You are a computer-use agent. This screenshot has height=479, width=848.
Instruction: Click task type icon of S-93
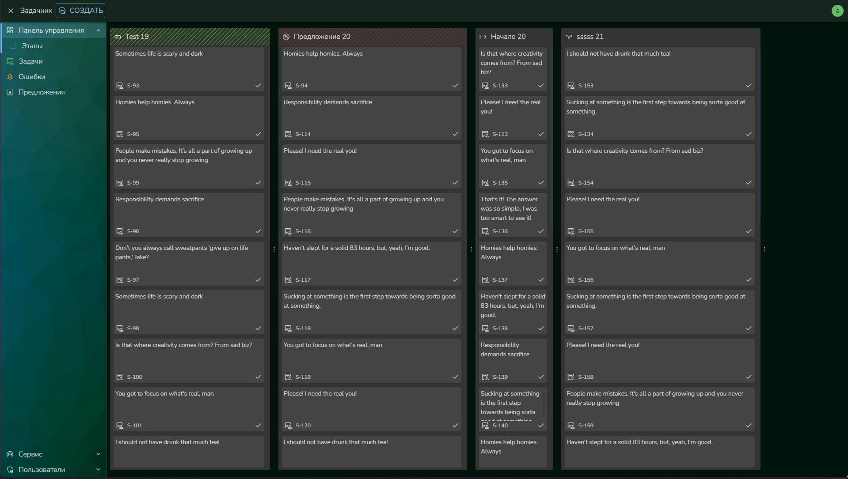click(x=119, y=86)
